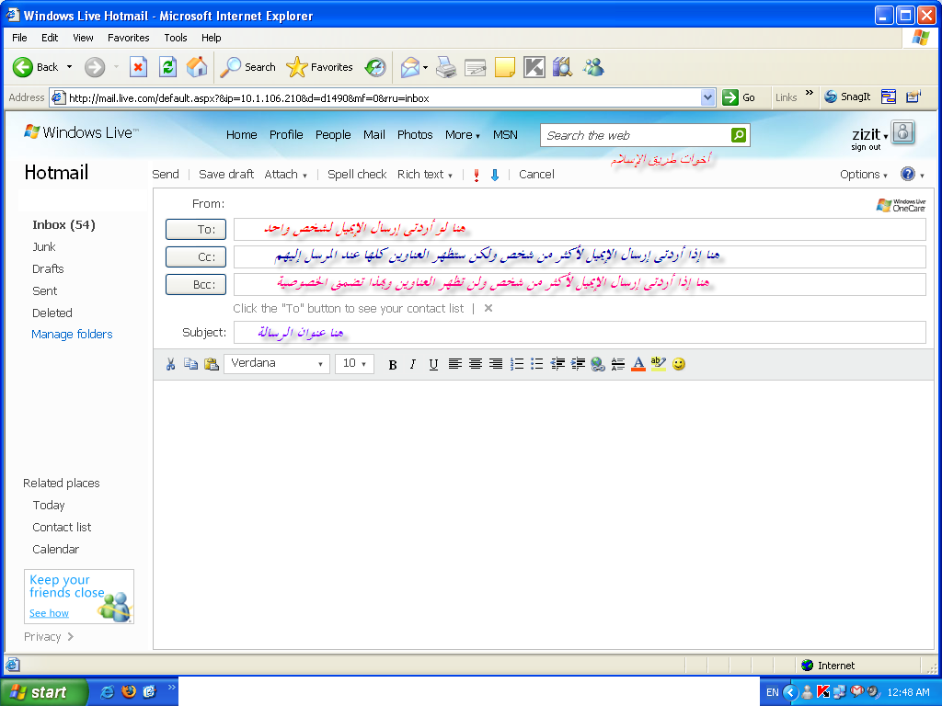Click the Print toolbar icon
Image resolution: width=942 pixels, height=706 pixels.
[x=446, y=67]
